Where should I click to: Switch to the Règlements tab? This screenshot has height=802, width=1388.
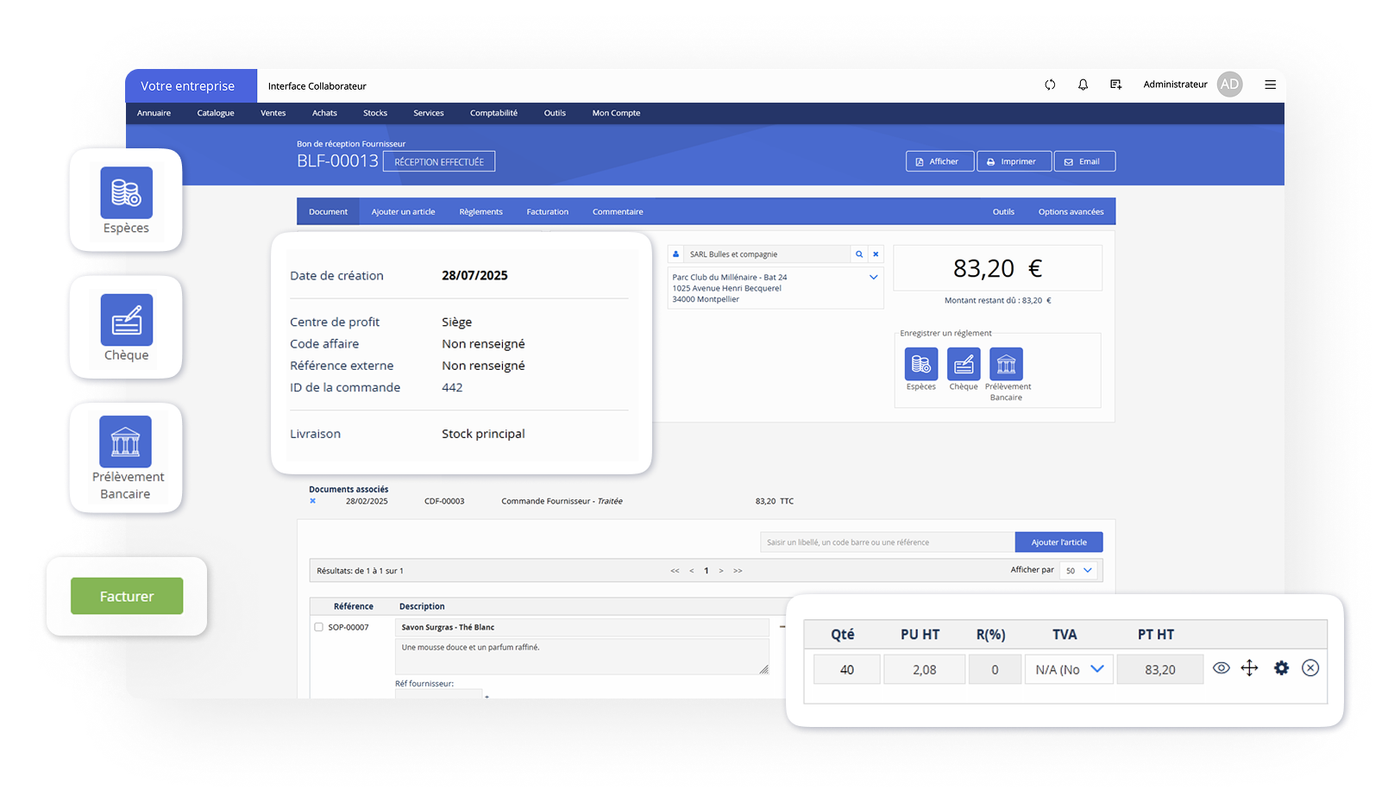pyautogui.click(x=480, y=212)
